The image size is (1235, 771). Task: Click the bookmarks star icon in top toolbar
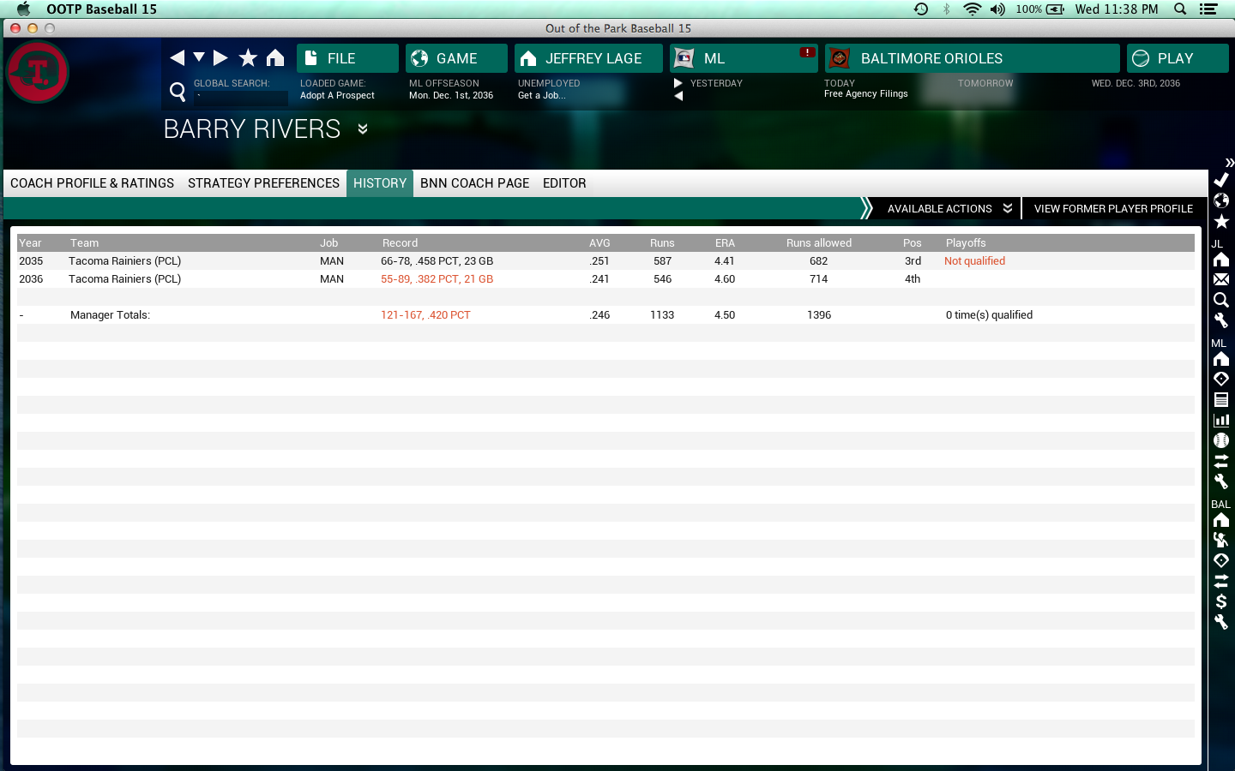[248, 58]
